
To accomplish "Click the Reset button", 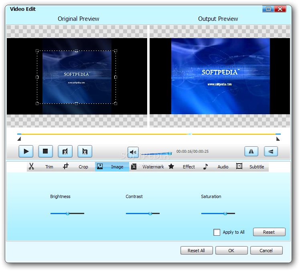I will tap(269, 232).
